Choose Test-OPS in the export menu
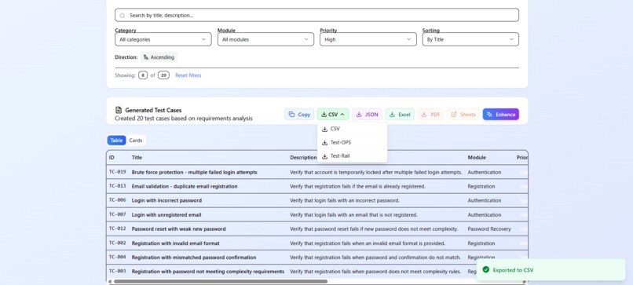Image resolution: width=633 pixels, height=285 pixels. [352, 143]
